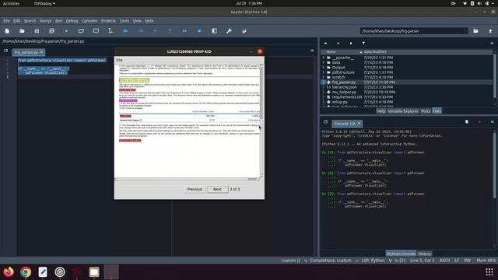Image resolution: width=498 pixels, height=280 pixels.
Task: Open Preferences with the wrench icon
Action: 229,31
